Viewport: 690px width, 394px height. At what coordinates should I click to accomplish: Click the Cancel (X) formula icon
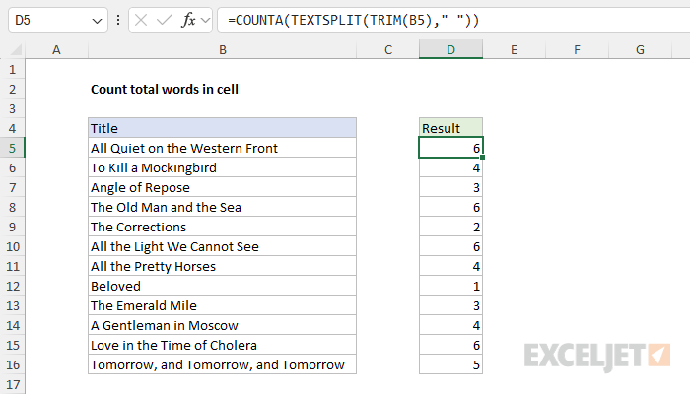pos(141,20)
